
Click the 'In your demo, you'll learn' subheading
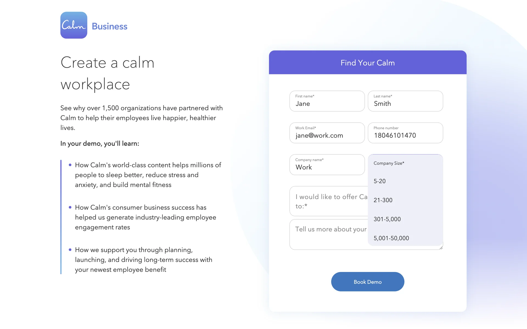[100, 144]
